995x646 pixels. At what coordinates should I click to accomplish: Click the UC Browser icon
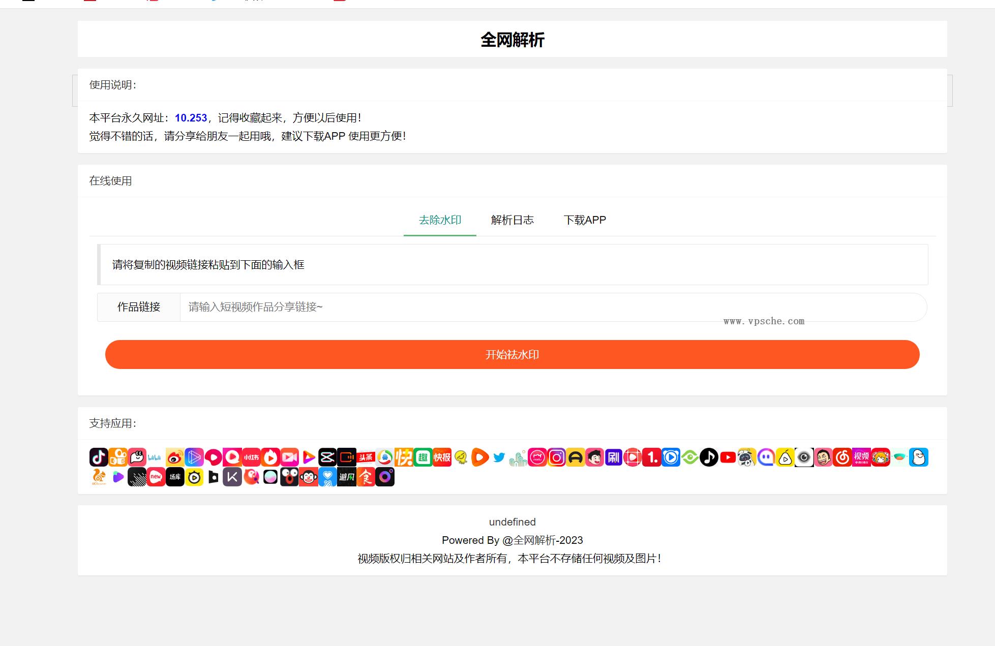tap(98, 477)
